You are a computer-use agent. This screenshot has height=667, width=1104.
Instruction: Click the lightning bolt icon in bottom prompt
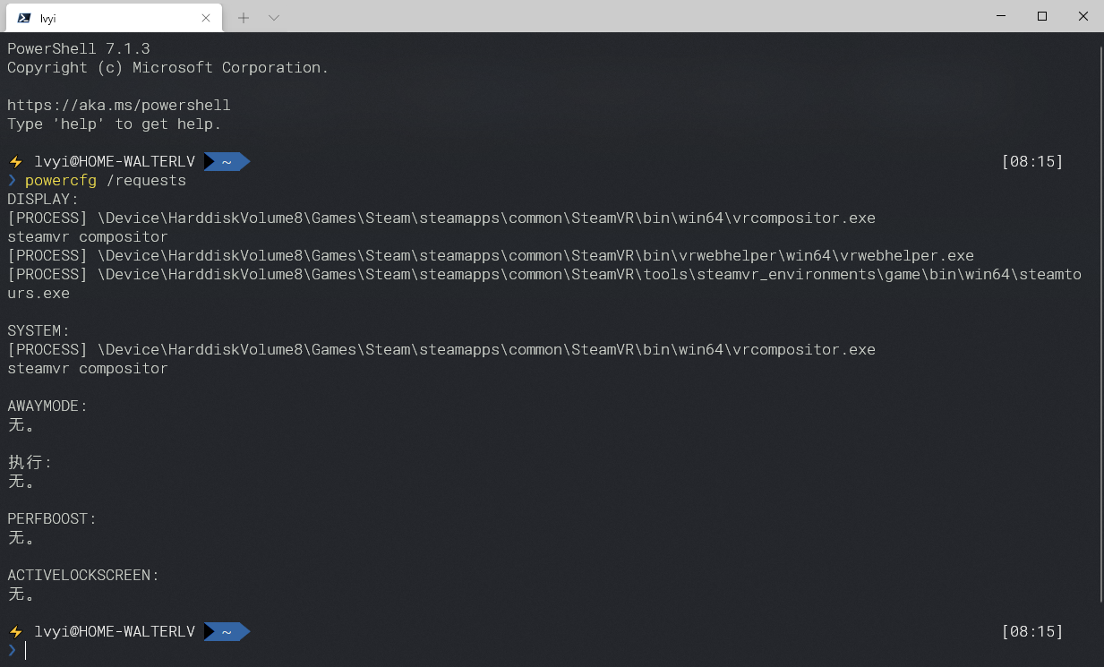click(15, 632)
